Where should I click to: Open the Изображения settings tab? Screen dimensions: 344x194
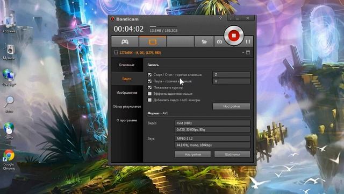(x=127, y=93)
